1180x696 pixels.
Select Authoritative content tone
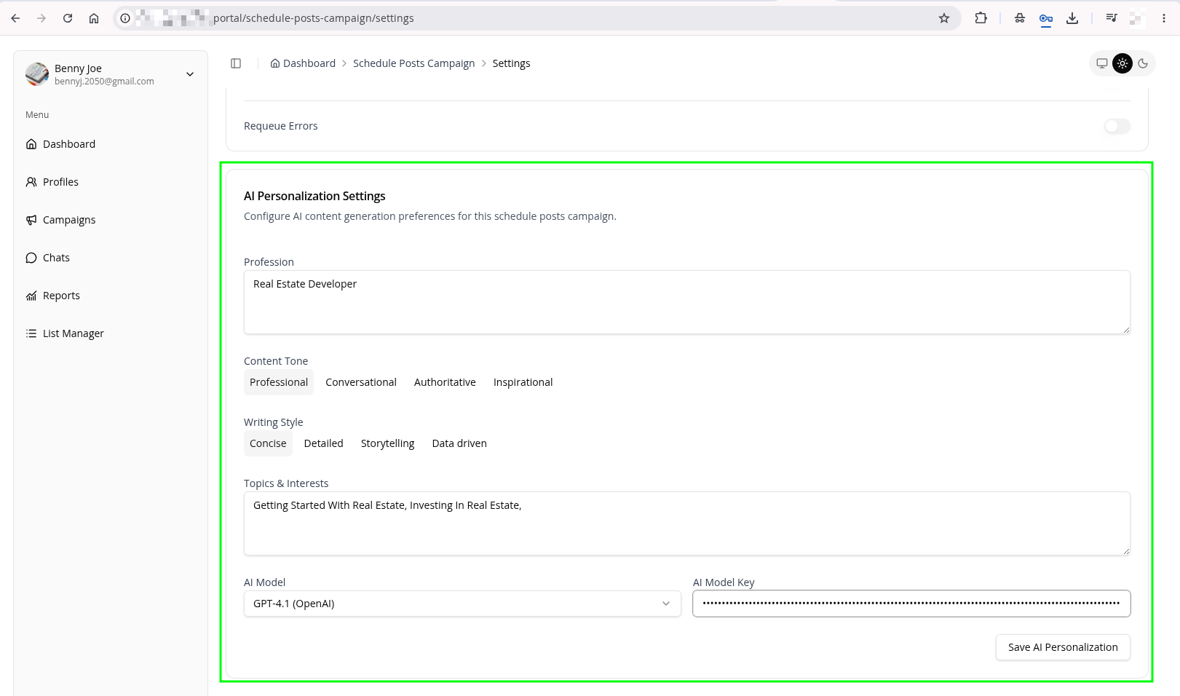445,382
